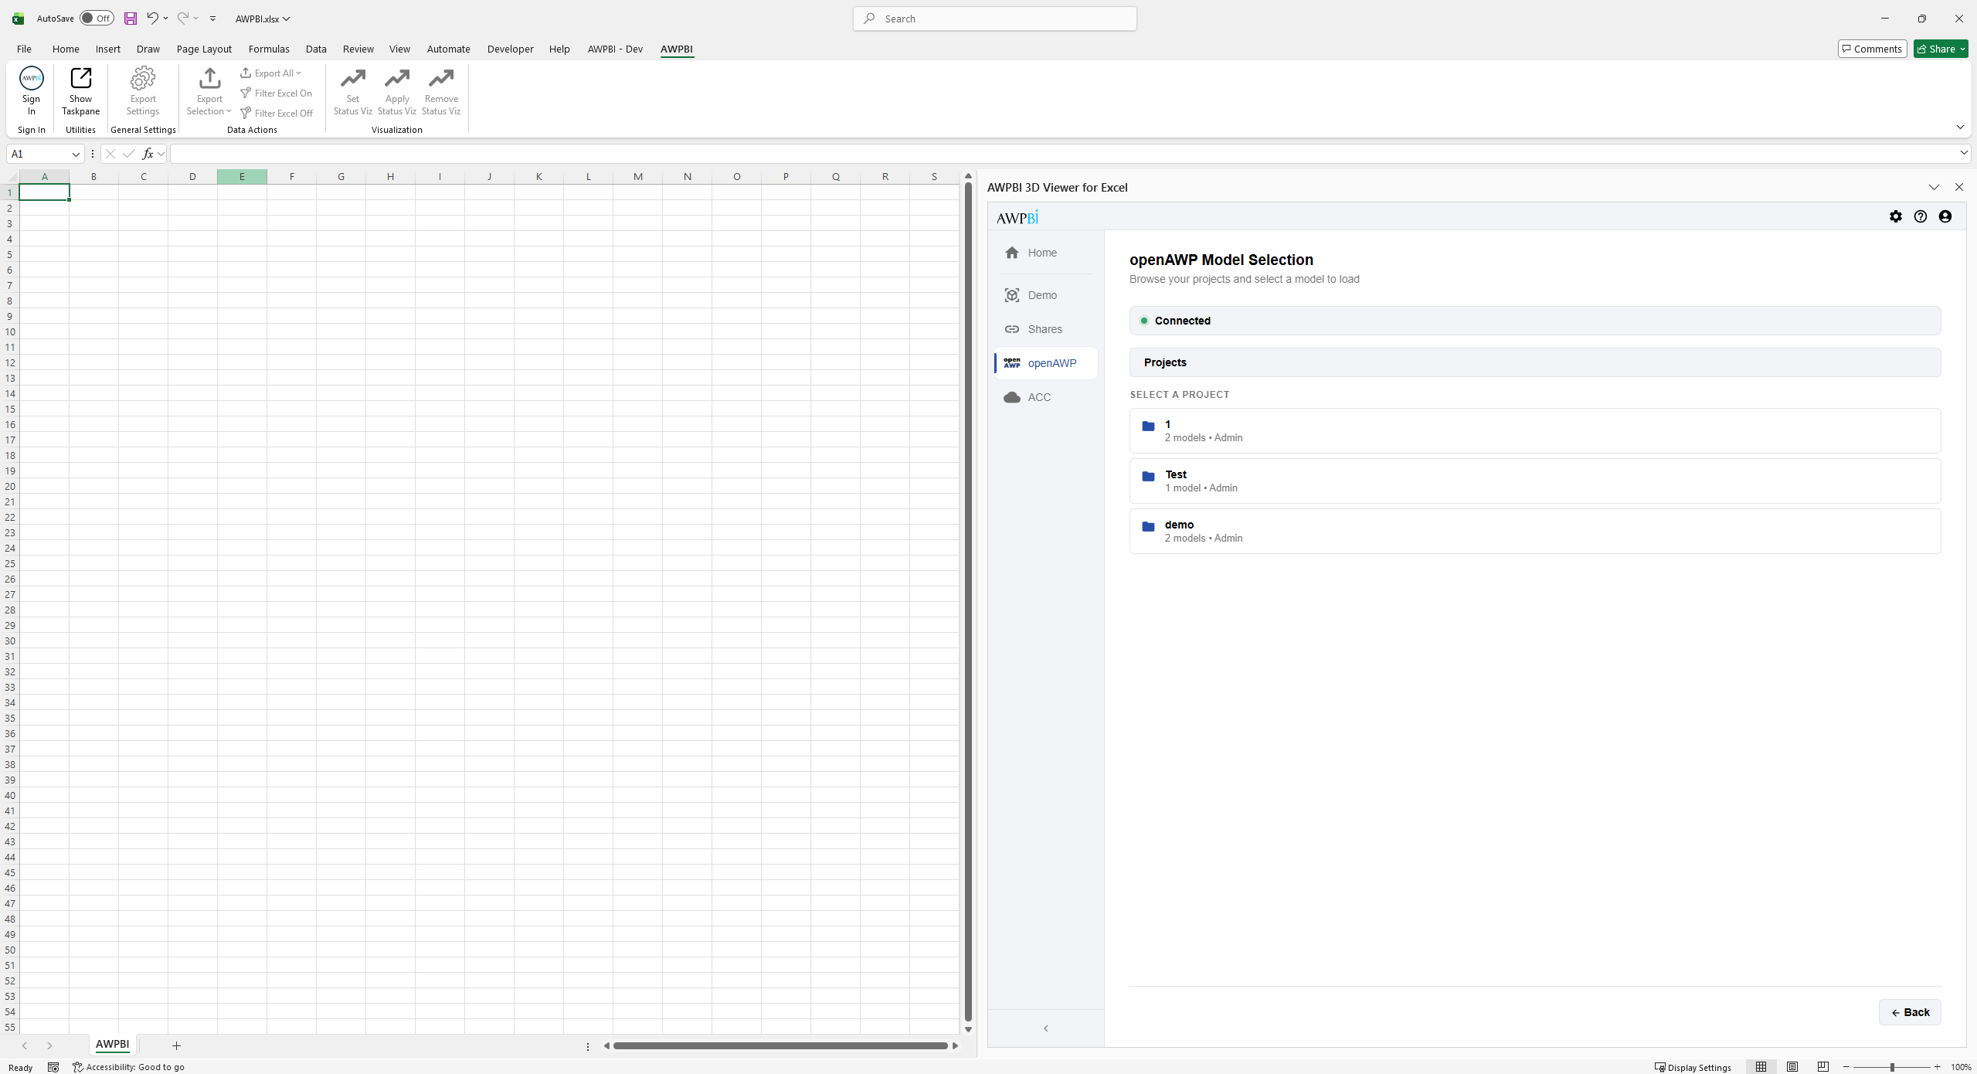Click Set Status Viz
The width and height of the screenshot is (1977, 1074).
pos(352,90)
